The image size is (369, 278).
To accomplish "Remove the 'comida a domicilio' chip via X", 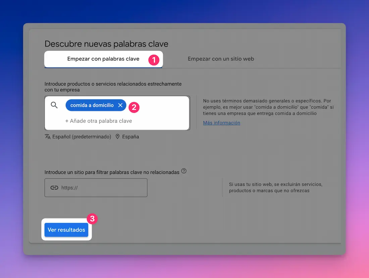I will click(120, 105).
